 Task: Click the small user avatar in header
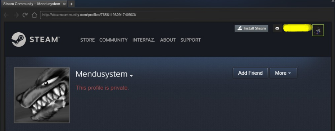pos(318,30)
